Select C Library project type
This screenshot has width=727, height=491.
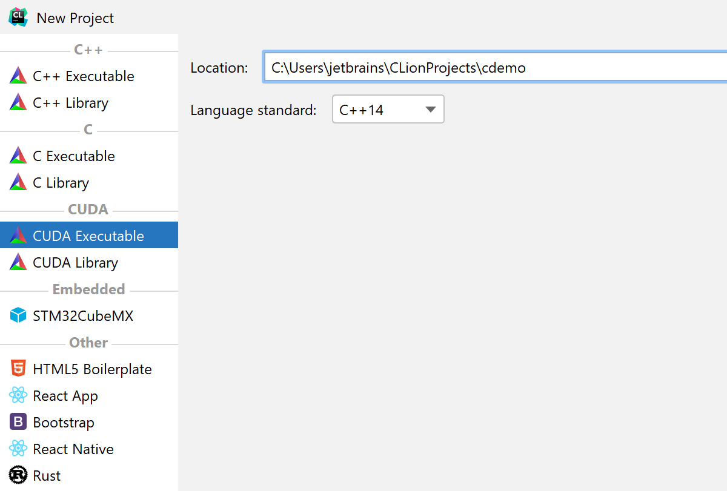[61, 182]
